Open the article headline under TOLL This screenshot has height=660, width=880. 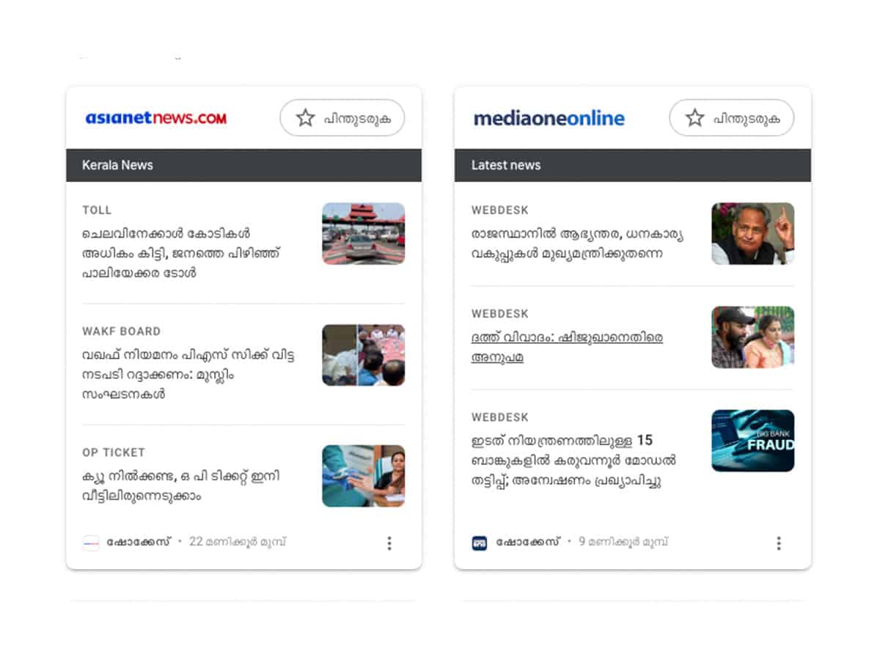pyautogui.click(x=181, y=253)
